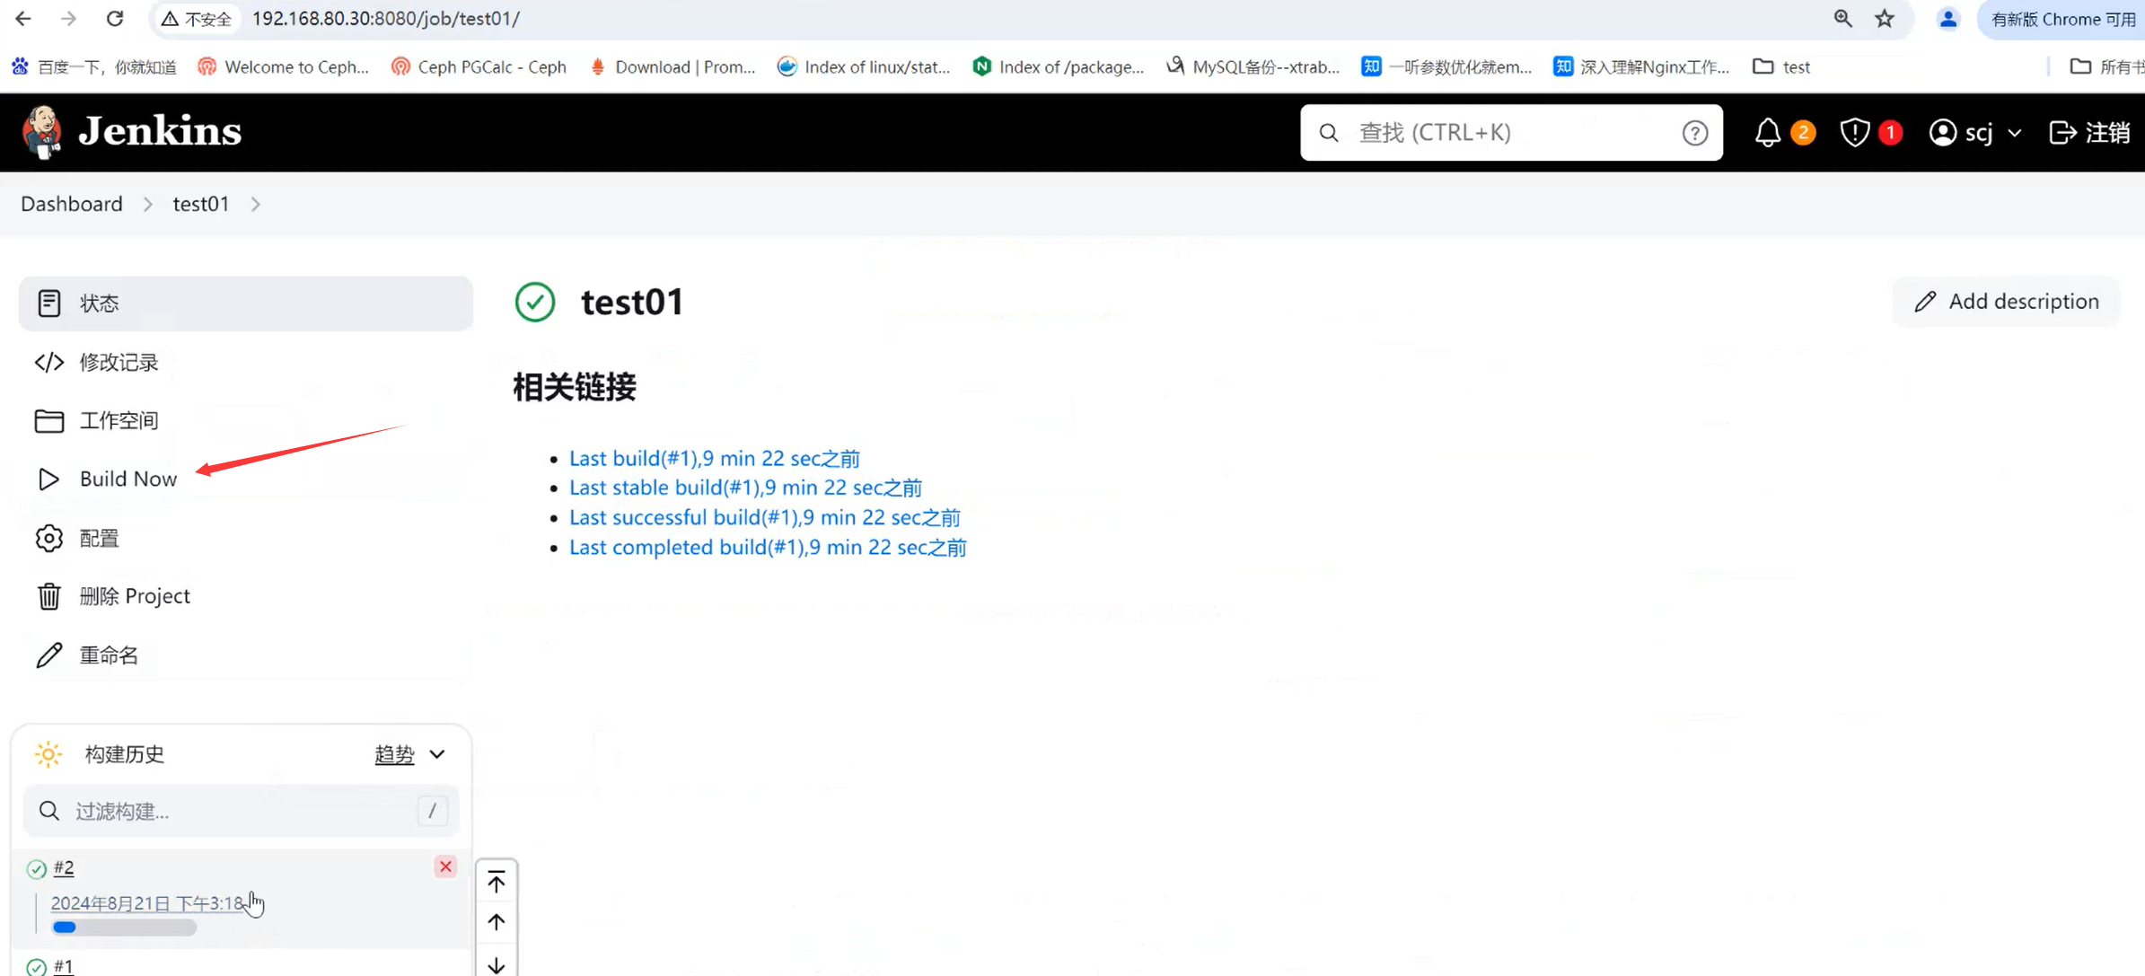The width and height of the screenshot is (2145, 976).
Task: Expand the Dashboard breadcrumb chevron
Action: click(x=148, y=205)
